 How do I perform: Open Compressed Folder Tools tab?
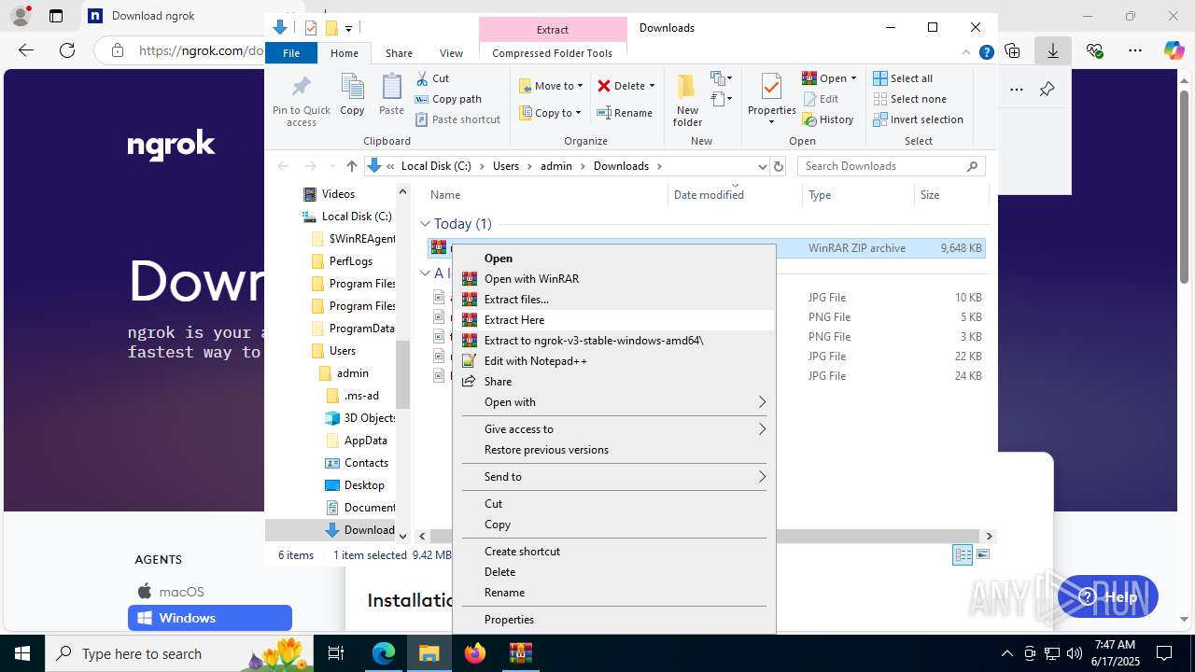tap(552, 53)
